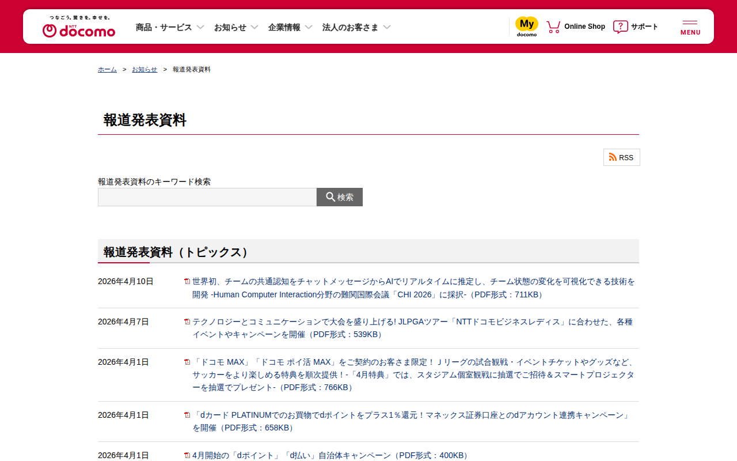Click the 報道発表資料のキーワード検索 label
The image size is (737, 461).
coord(154,182)
